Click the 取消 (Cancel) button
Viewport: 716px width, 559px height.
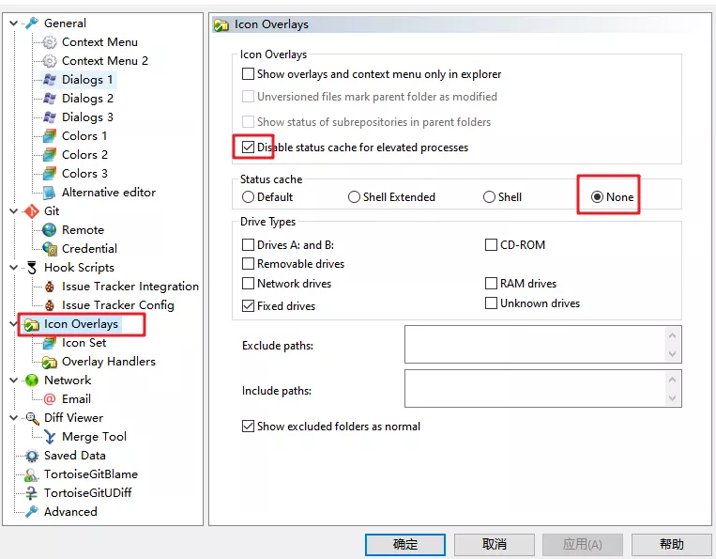[x=495, y=544]
